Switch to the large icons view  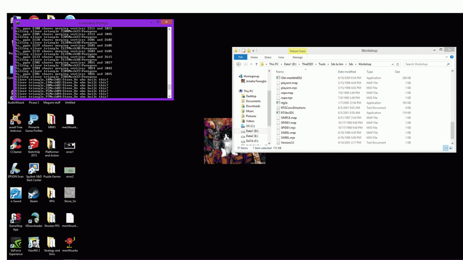(451, 148)
